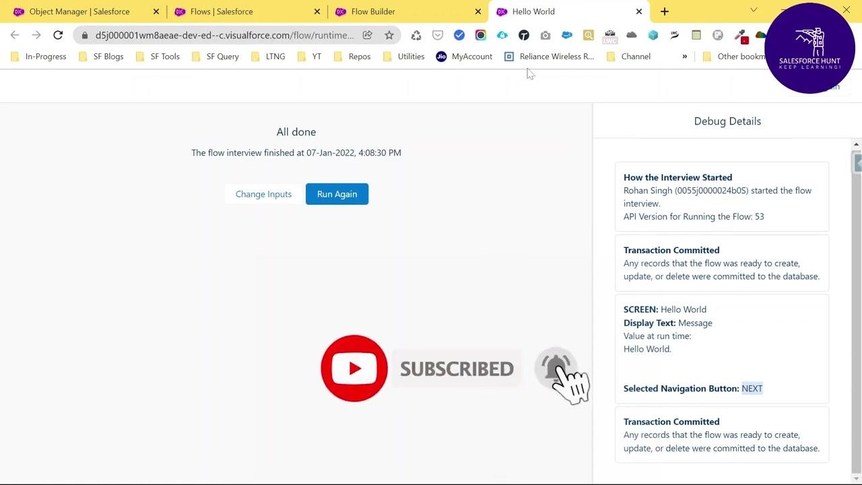Click the address bar URL field
The image size is (862, 485).
click(224, 35)
